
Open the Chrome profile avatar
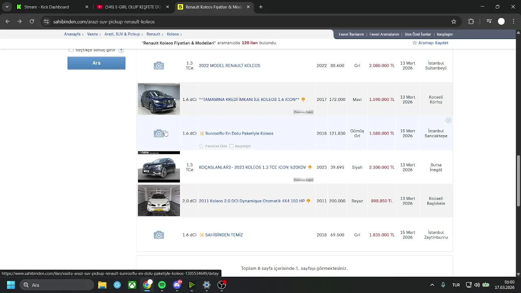coord(501,22)
